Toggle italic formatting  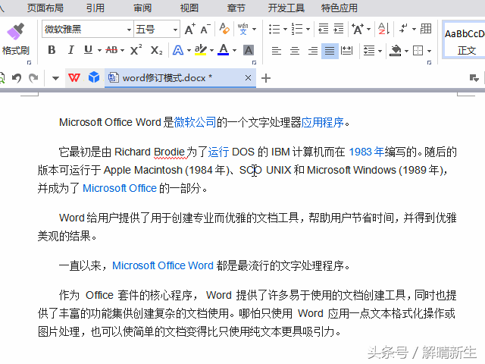click(x=70, y=50)
